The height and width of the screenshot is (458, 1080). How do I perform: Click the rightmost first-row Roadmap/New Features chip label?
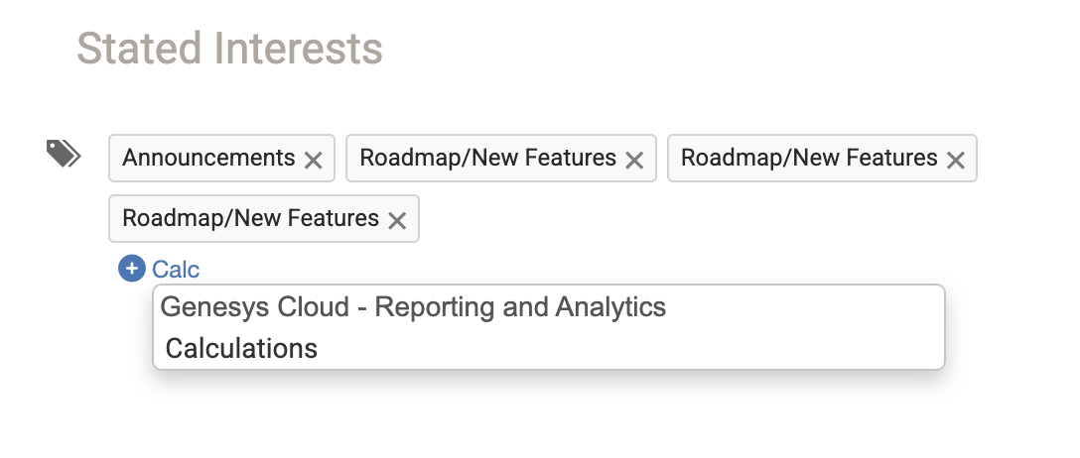[x=809, y=159]
